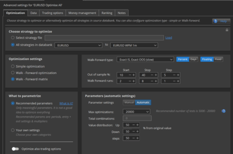Select the 'Select strategy file' radio button
The image size is (233, 154).
(x=13, y=38)
